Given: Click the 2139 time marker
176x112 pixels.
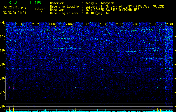Looking at the screenshot, I should (153, 24).
